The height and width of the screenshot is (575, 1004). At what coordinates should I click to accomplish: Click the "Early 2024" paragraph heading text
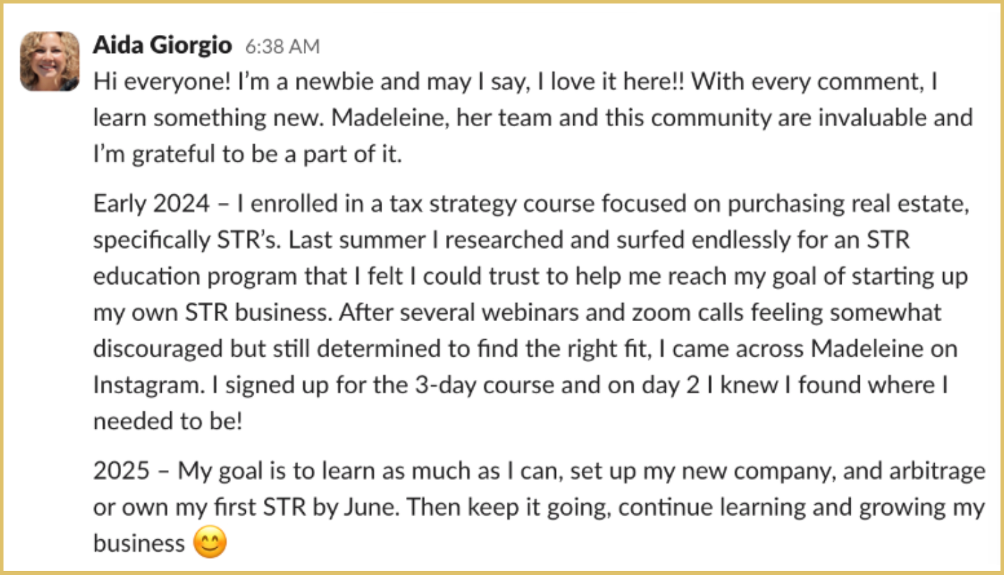151,204
